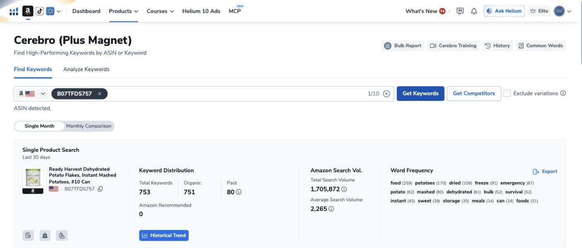Viewport: 582px width, 248px height.
Task: Switch to Analyze Keywords tab
Action: pyautogui.click(x=86, y=69)
